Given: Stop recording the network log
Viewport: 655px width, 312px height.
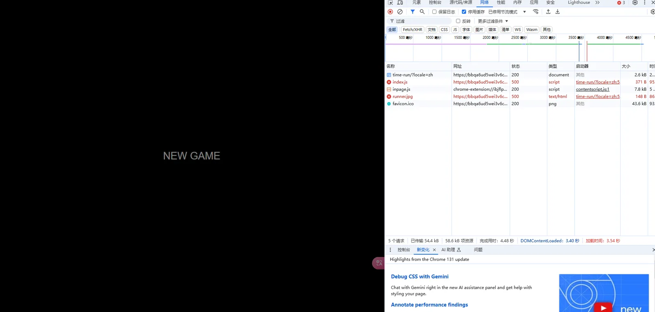Looking at the screenshot, I should coord(390,12).
